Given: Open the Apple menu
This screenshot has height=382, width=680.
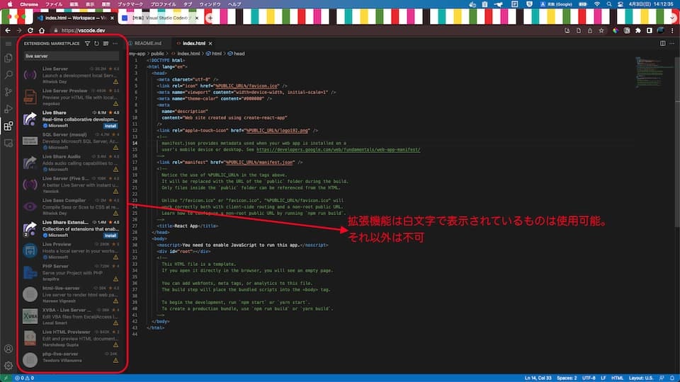Looking at the screenshot, I should pyautogui.click(x=10, y=4).
